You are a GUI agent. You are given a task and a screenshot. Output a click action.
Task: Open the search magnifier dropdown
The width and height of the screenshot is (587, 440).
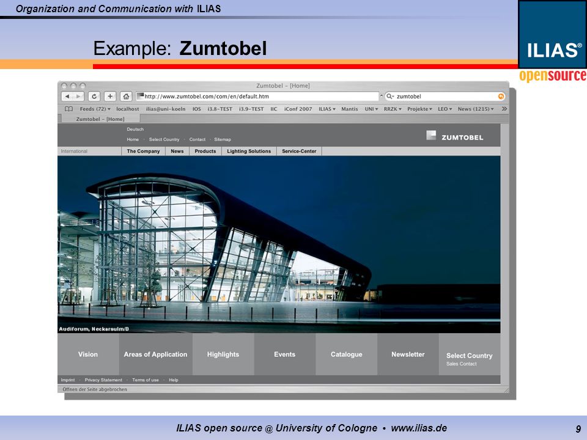[390, 97]
